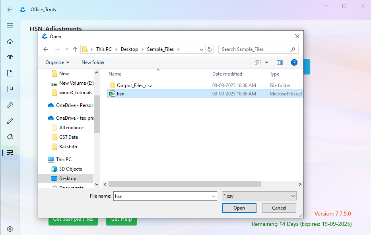Refresh the Sample_Files folder view
The image size is (371, 235).
210,49
